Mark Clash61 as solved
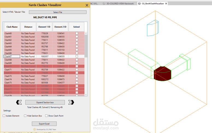 pos(77,37)
